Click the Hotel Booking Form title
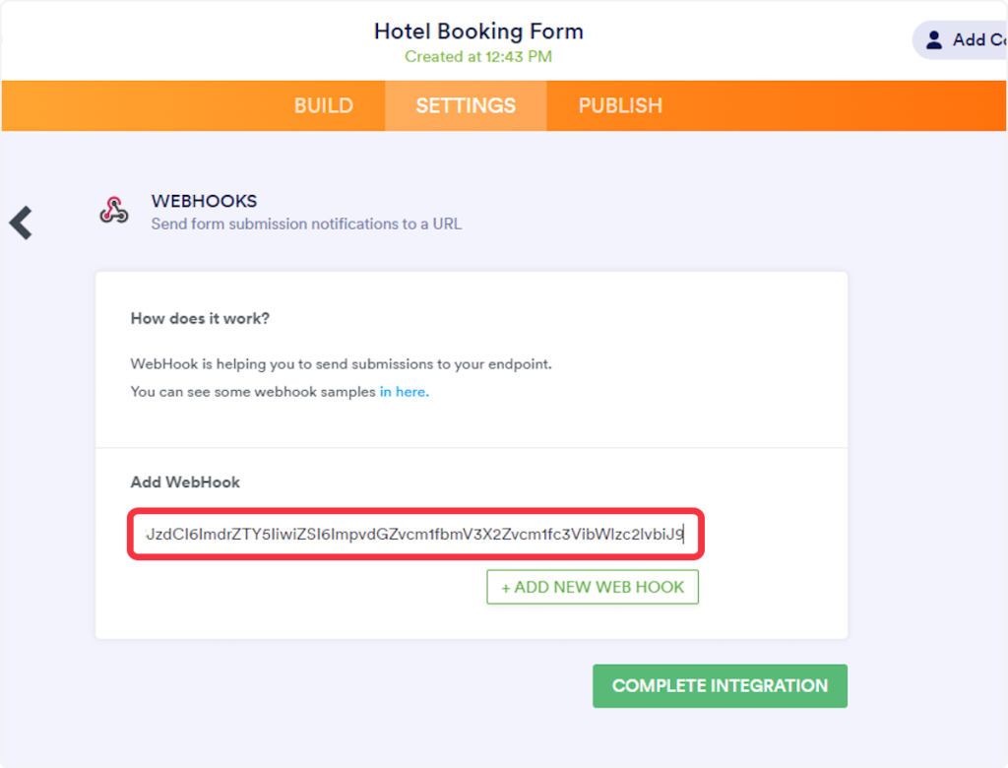 pyautogui.click(x=478, y=32)
